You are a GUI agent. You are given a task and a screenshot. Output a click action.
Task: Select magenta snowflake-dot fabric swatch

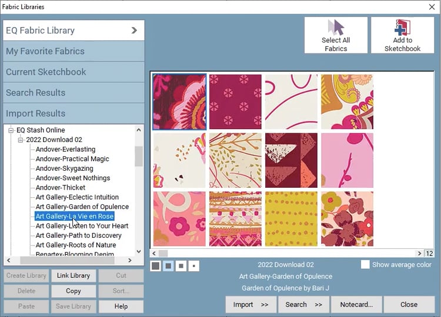coord(235,102)
